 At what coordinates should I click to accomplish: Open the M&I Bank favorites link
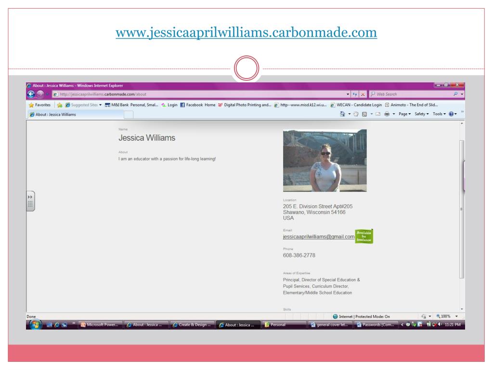(131, 105)
